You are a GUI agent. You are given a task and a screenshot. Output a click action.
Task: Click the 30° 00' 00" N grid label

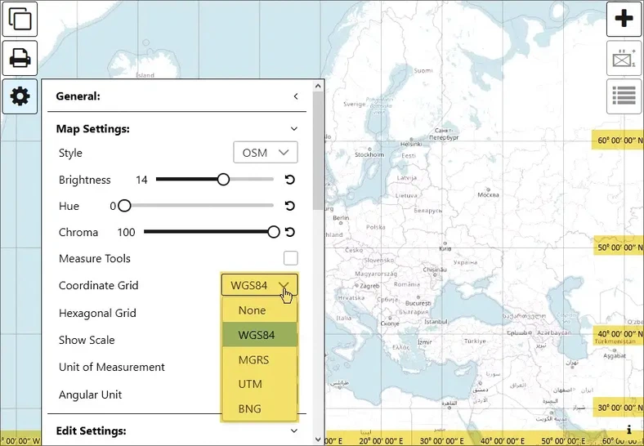click(x=619, y=408)
